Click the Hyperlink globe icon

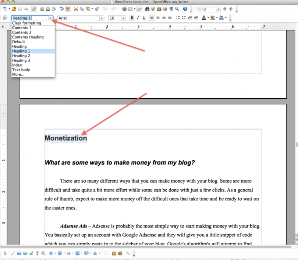[x=124, y=9]
